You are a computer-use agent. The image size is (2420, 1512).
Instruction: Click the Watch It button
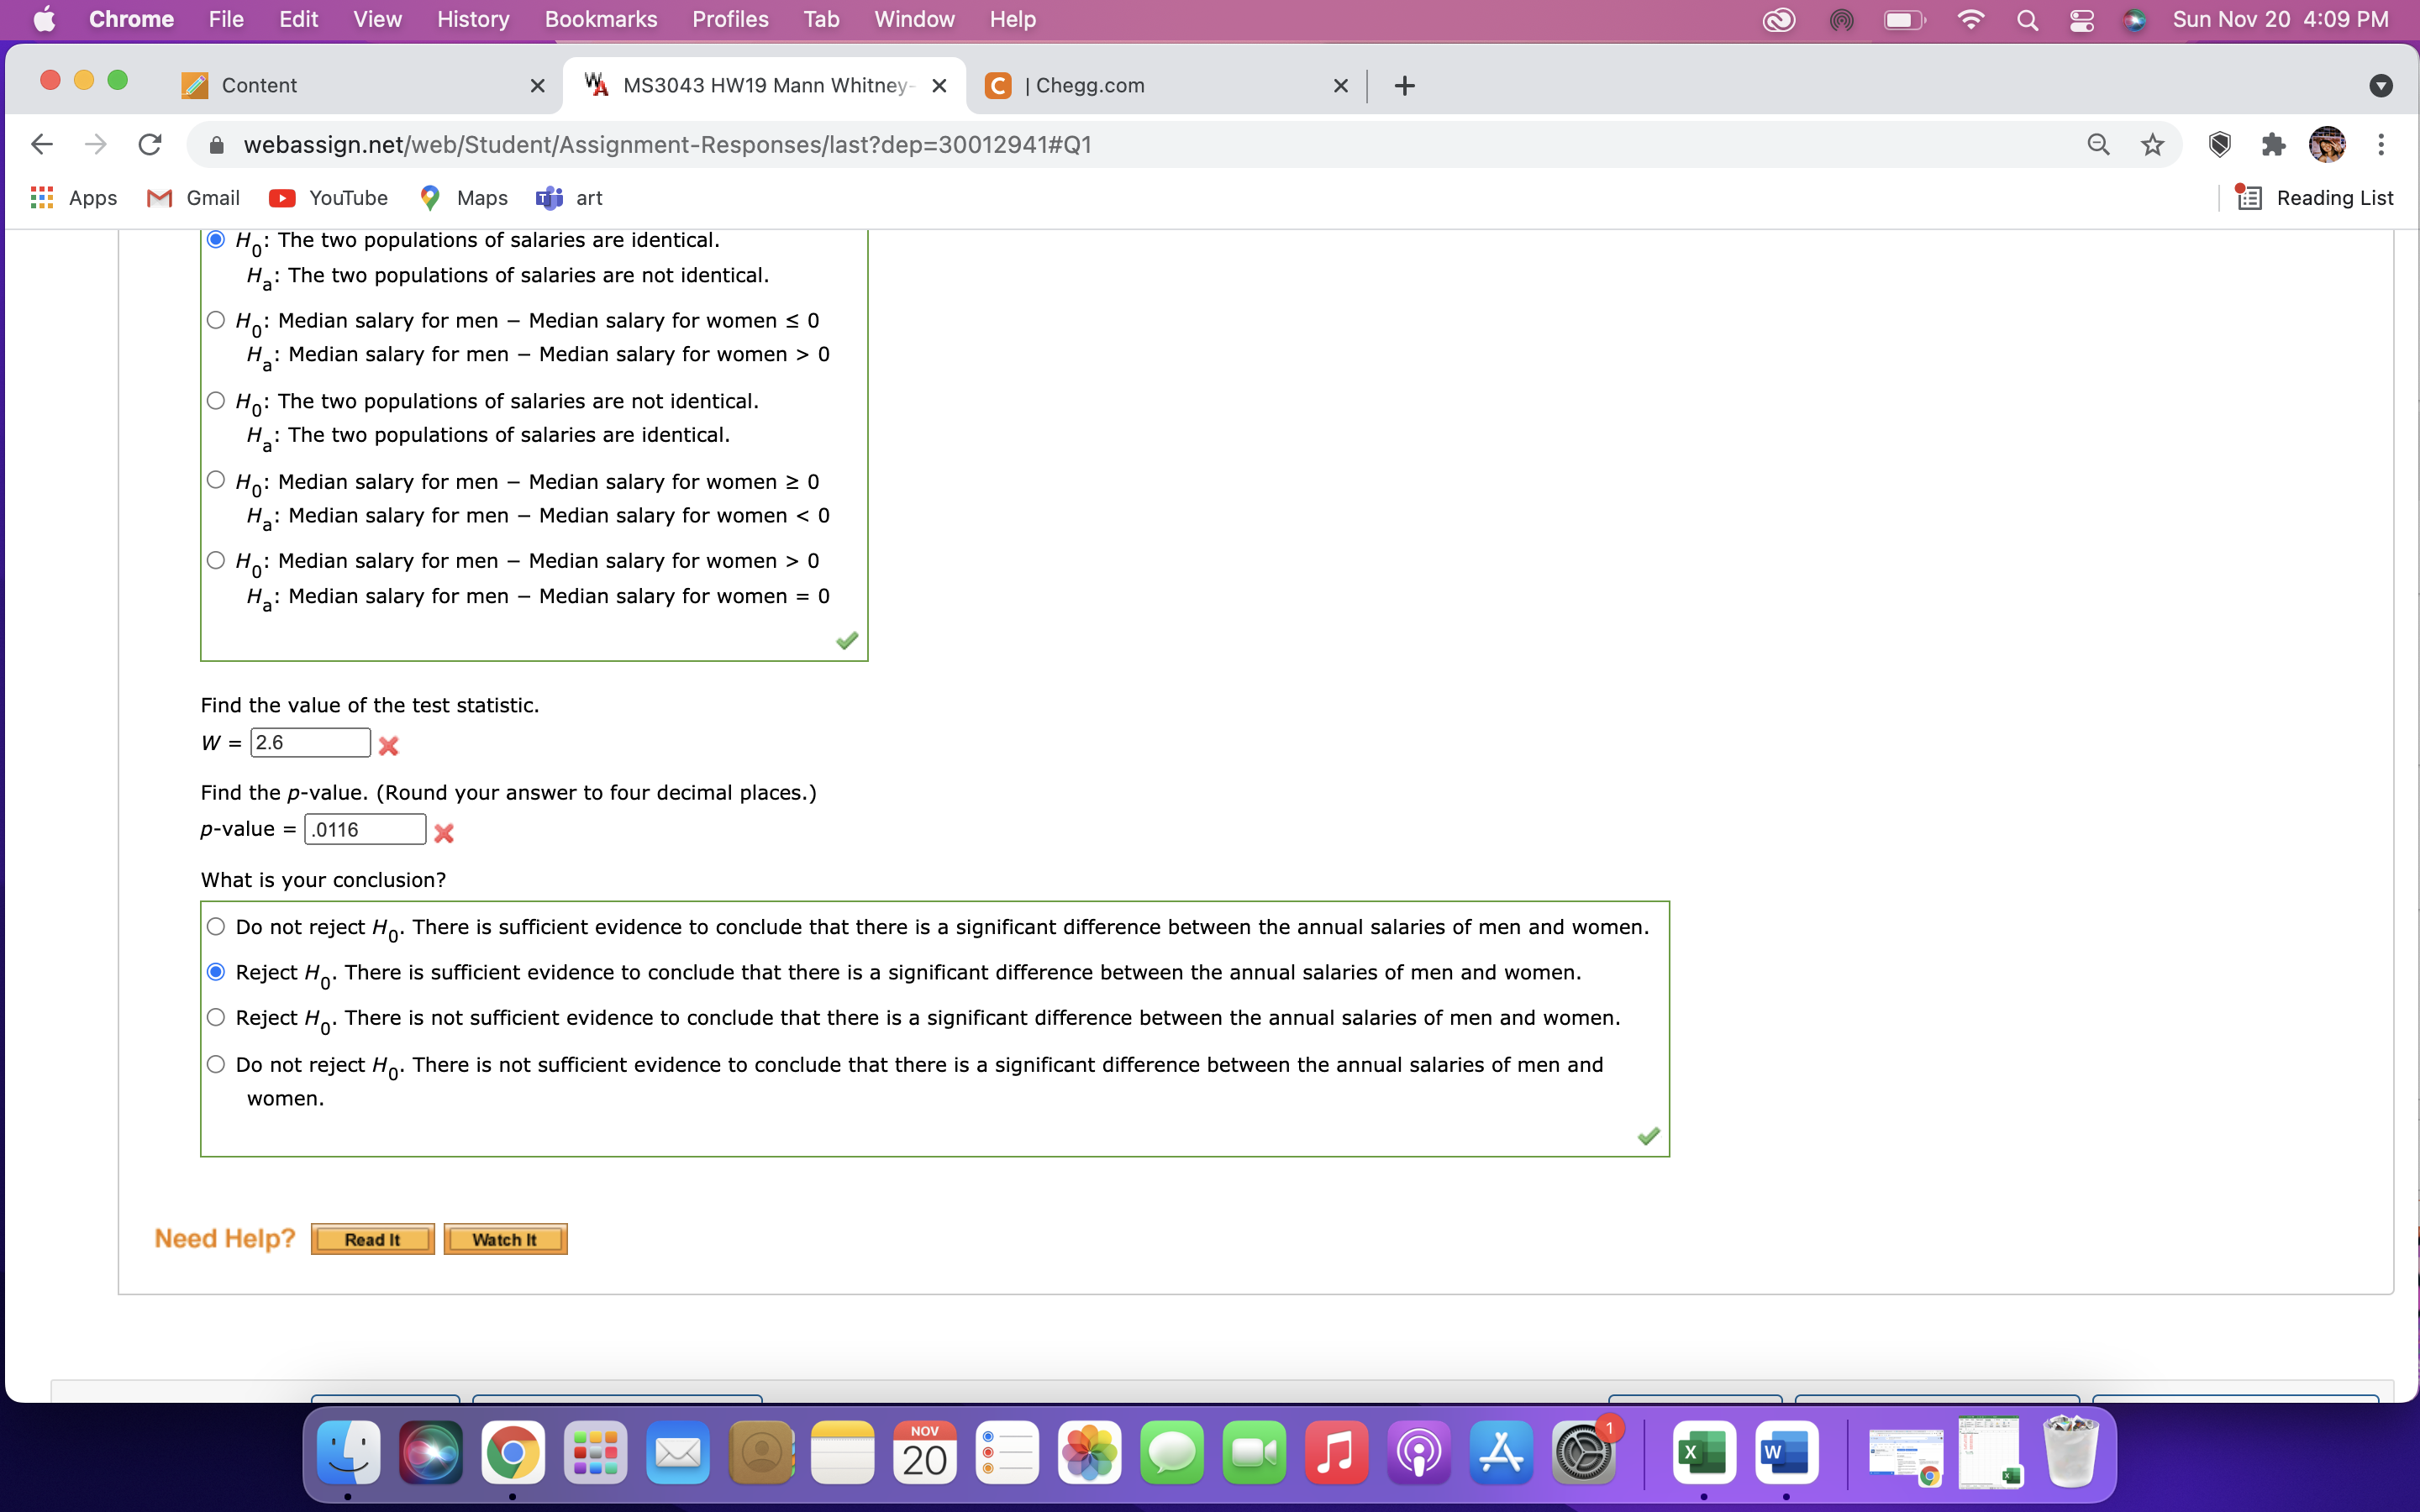[505, 1239]
